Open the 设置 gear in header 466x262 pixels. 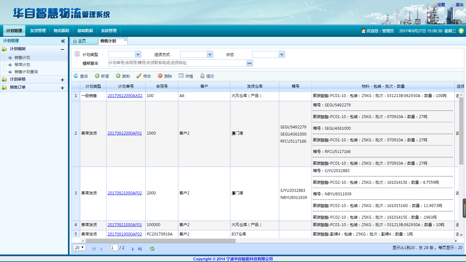click(x=434, y=5)
